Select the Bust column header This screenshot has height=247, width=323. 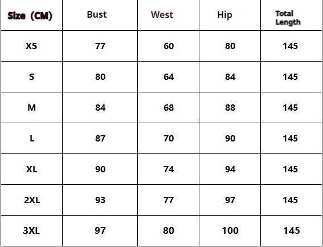click(97, 14)
